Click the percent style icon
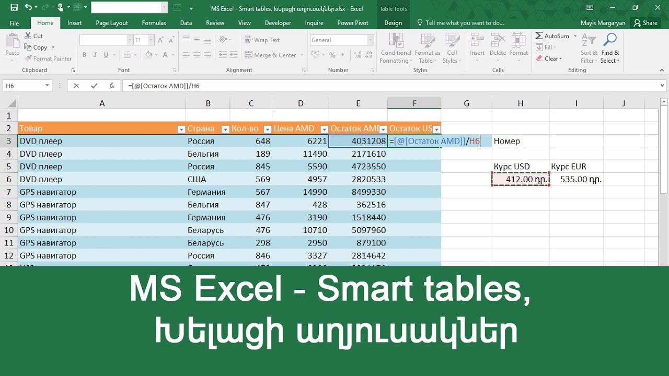Screen dimensions: 669x376 [332, 55]
